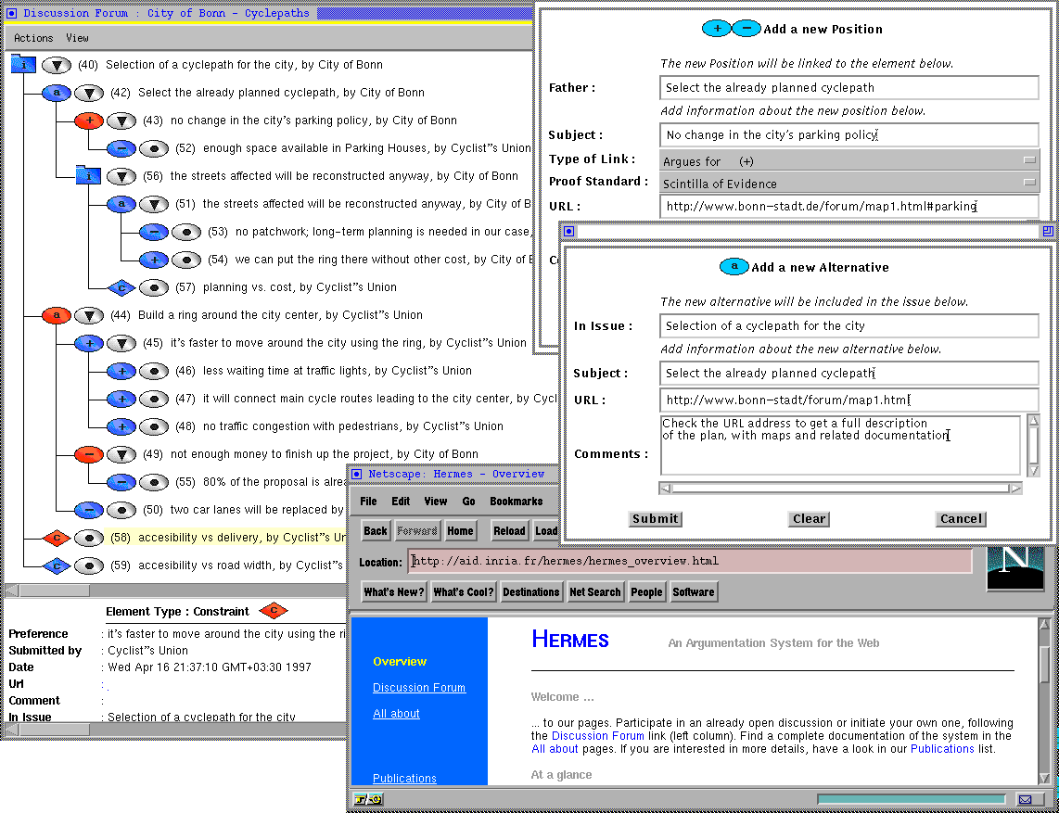Click Clear in the Add Alternative form
The image size is (1059, 813).
(x=810, y=518)
